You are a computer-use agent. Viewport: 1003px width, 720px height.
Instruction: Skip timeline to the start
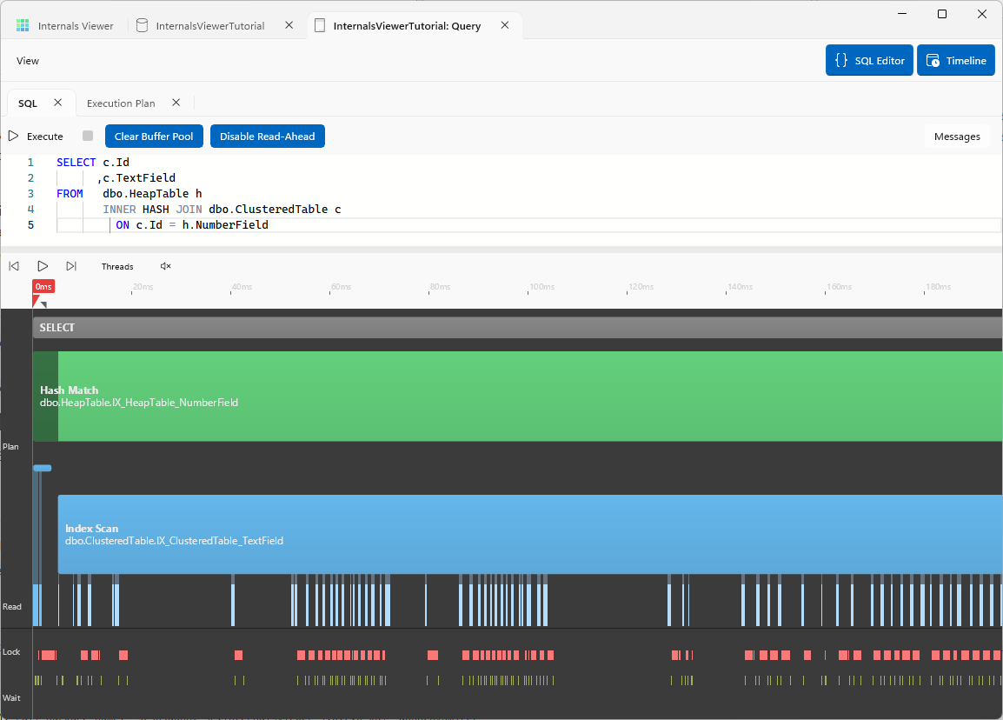tap(14, 266)
